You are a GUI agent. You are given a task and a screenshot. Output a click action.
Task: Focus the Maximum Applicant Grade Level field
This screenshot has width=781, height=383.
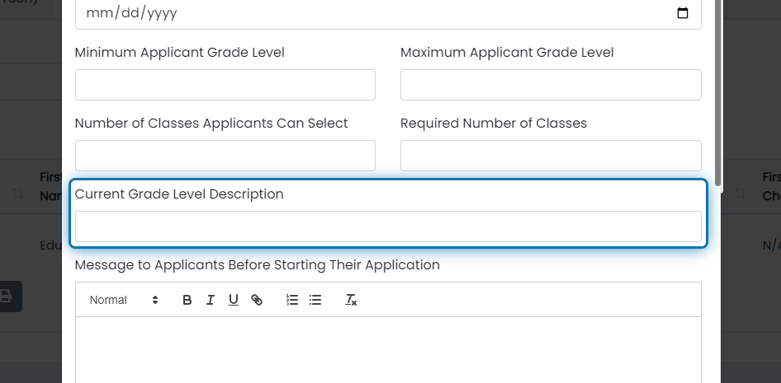551,85
